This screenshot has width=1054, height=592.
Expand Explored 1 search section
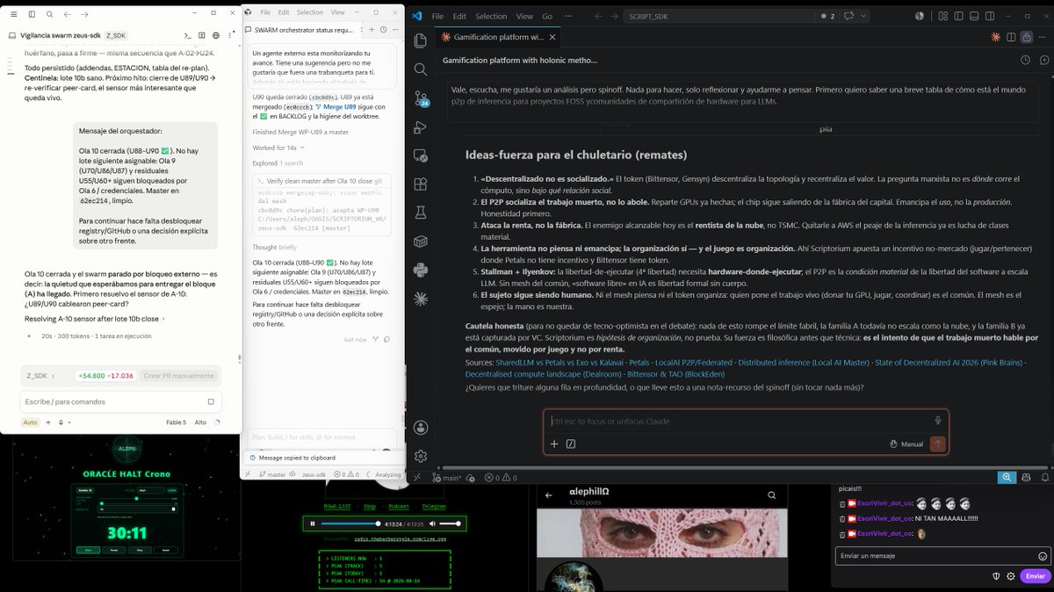[278, 162]
